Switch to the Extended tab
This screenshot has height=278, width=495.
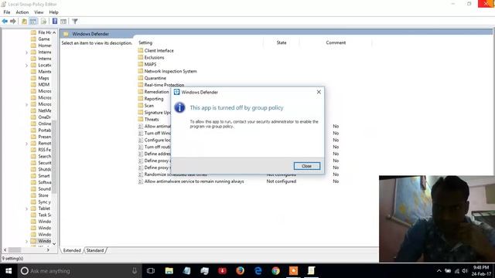(72, 250)
